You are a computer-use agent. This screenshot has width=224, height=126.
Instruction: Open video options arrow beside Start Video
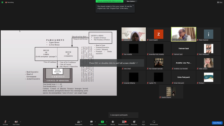coord(20,122)
